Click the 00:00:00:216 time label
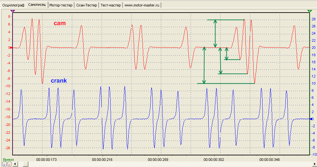The image size is (317, 167). tap(102, 160)
